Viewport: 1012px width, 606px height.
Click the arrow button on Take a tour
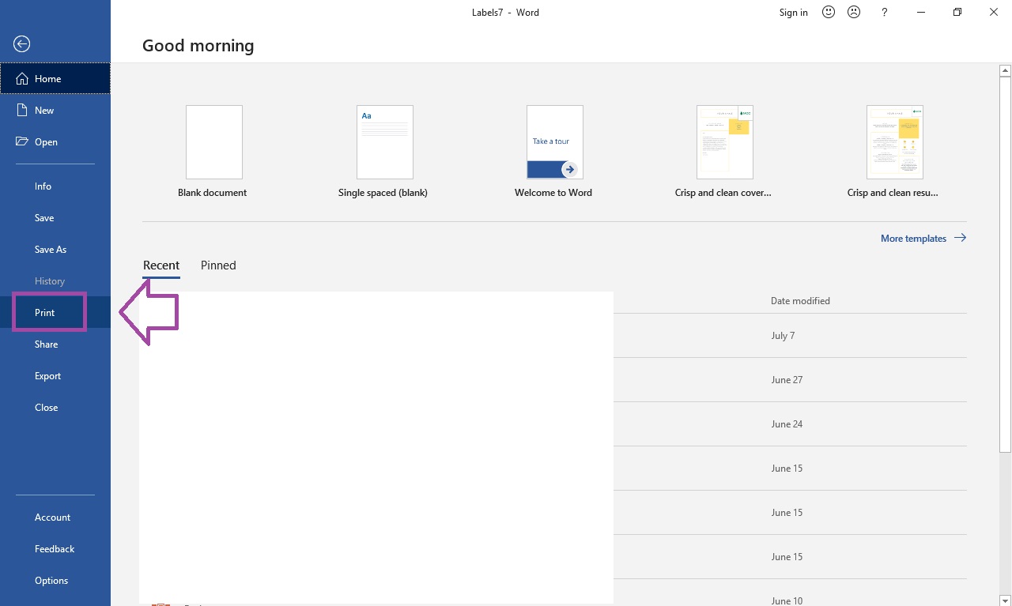point(569,169)
